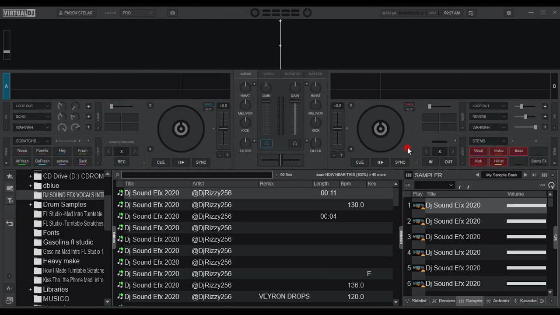The width and height of the screenshot is (560, 315).
Task: Open the SCRATCHB... pads mode dropdown
Action: click(x=32, y=141)
